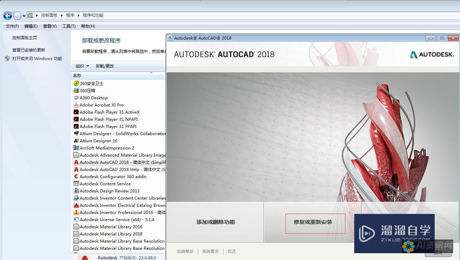Click Adobe Flash Player 31 ActiveX icon
Screen dimensions: 460x260
pyautogui.click(x=76, y=112)
